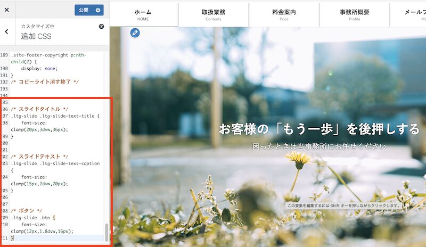Click line number 192 in the gutter
The image size is (426, 247).
pyautogui.click(x=4, y=82)
